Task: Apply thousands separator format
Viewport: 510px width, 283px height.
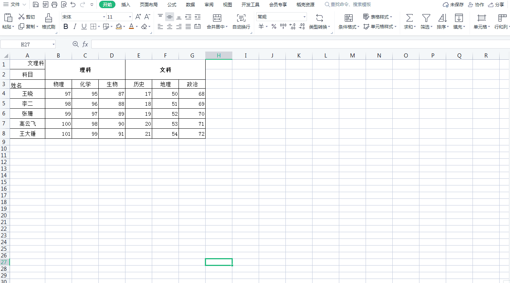Action: [283, 27]
